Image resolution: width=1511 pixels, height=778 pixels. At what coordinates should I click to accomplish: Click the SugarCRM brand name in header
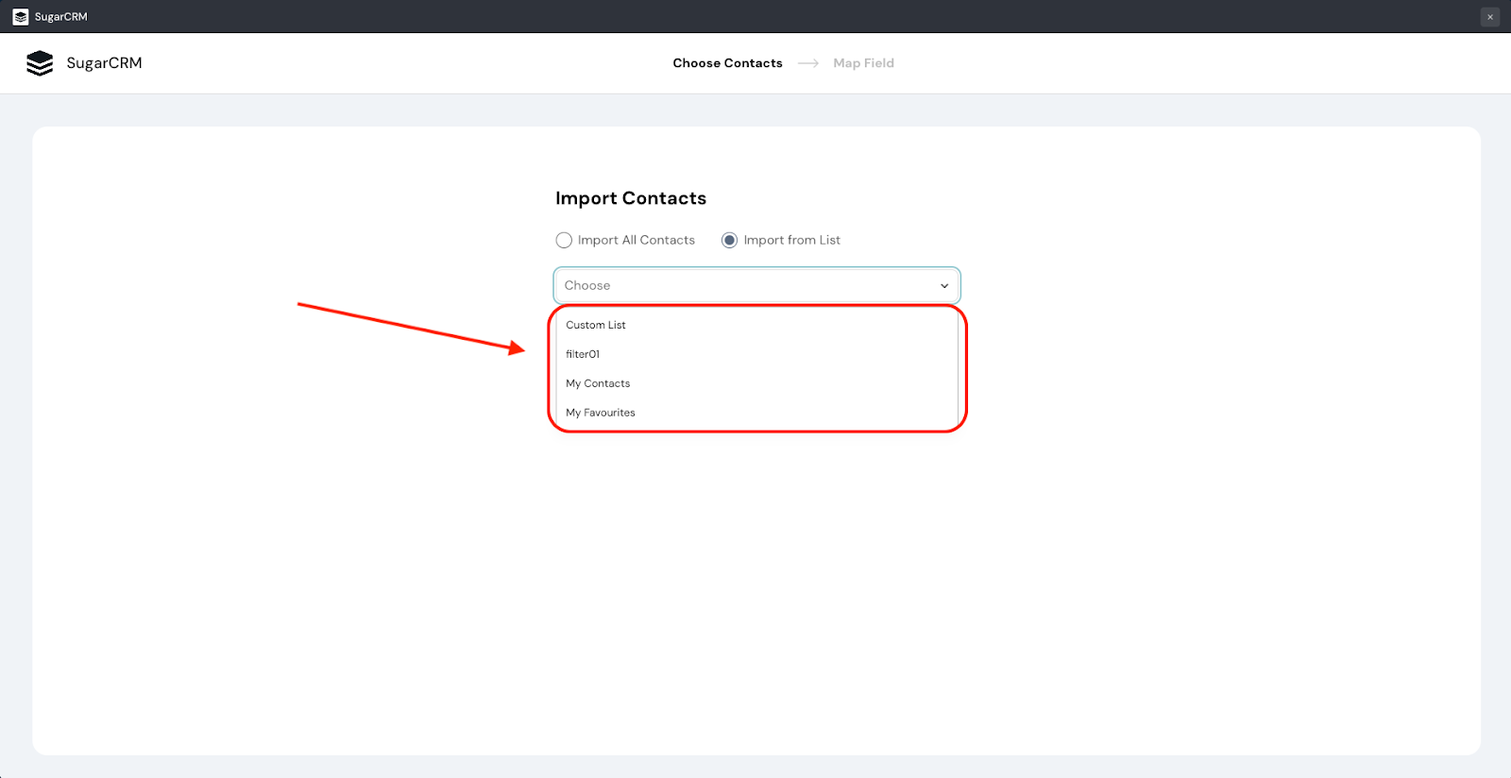tap(104, 63)
